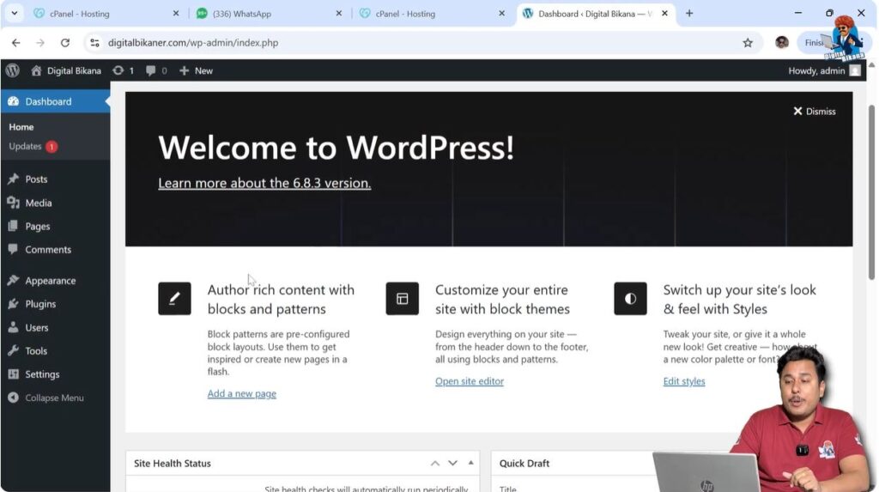The height and width of the screenshot is (492, 879).
Task: Select Home under Dashboard
Action: click(21, 127)
